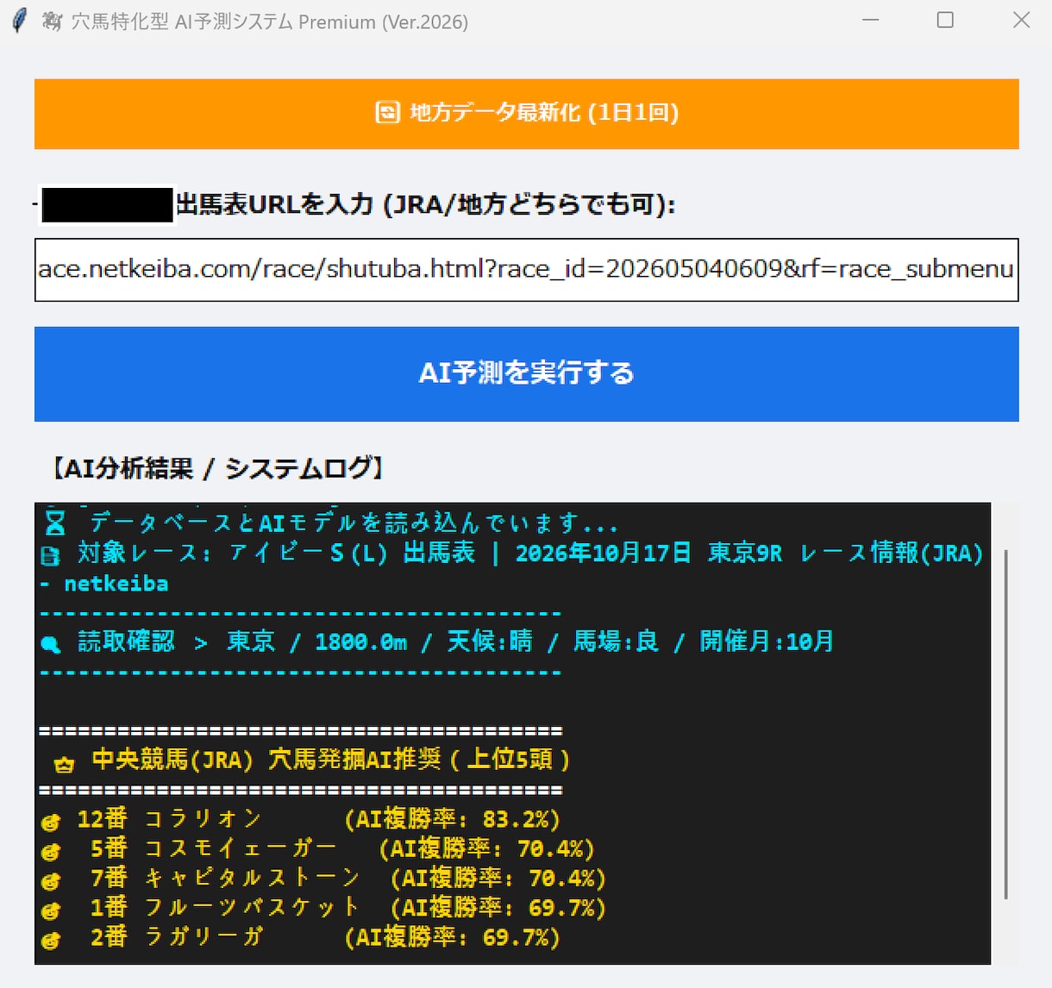Click the 読取確認 > 東京 / 1800.0m line
This screenshot has height=988, width=1052.
coord(437,641)
